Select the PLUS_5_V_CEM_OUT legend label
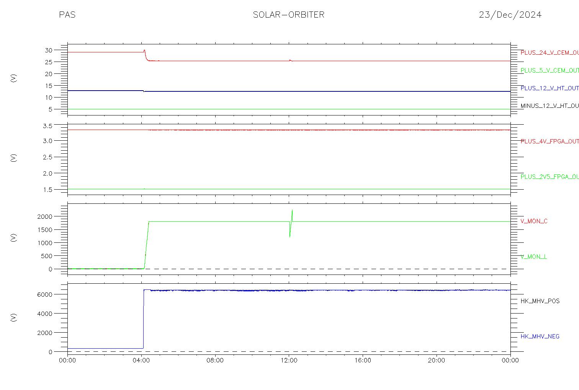Screen dimensions: 579x390 pos(550,70)
